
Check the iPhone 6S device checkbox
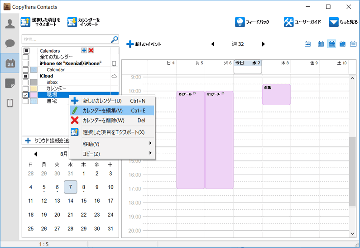(x=25, y=63)
